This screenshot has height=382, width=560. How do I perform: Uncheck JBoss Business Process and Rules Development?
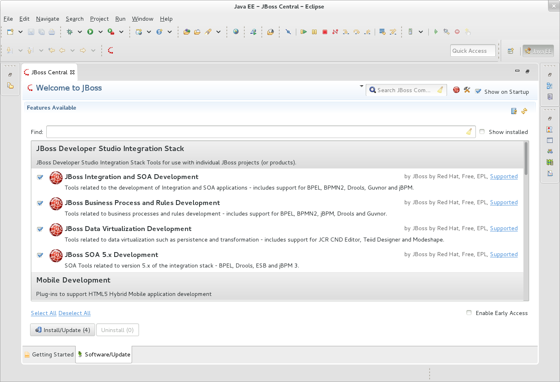click(x=40, y=203)
